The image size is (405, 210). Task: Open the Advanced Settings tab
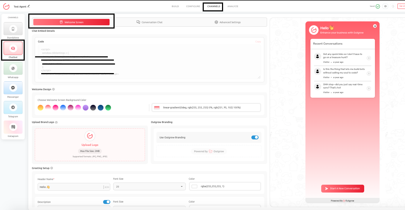coord(227,22)
